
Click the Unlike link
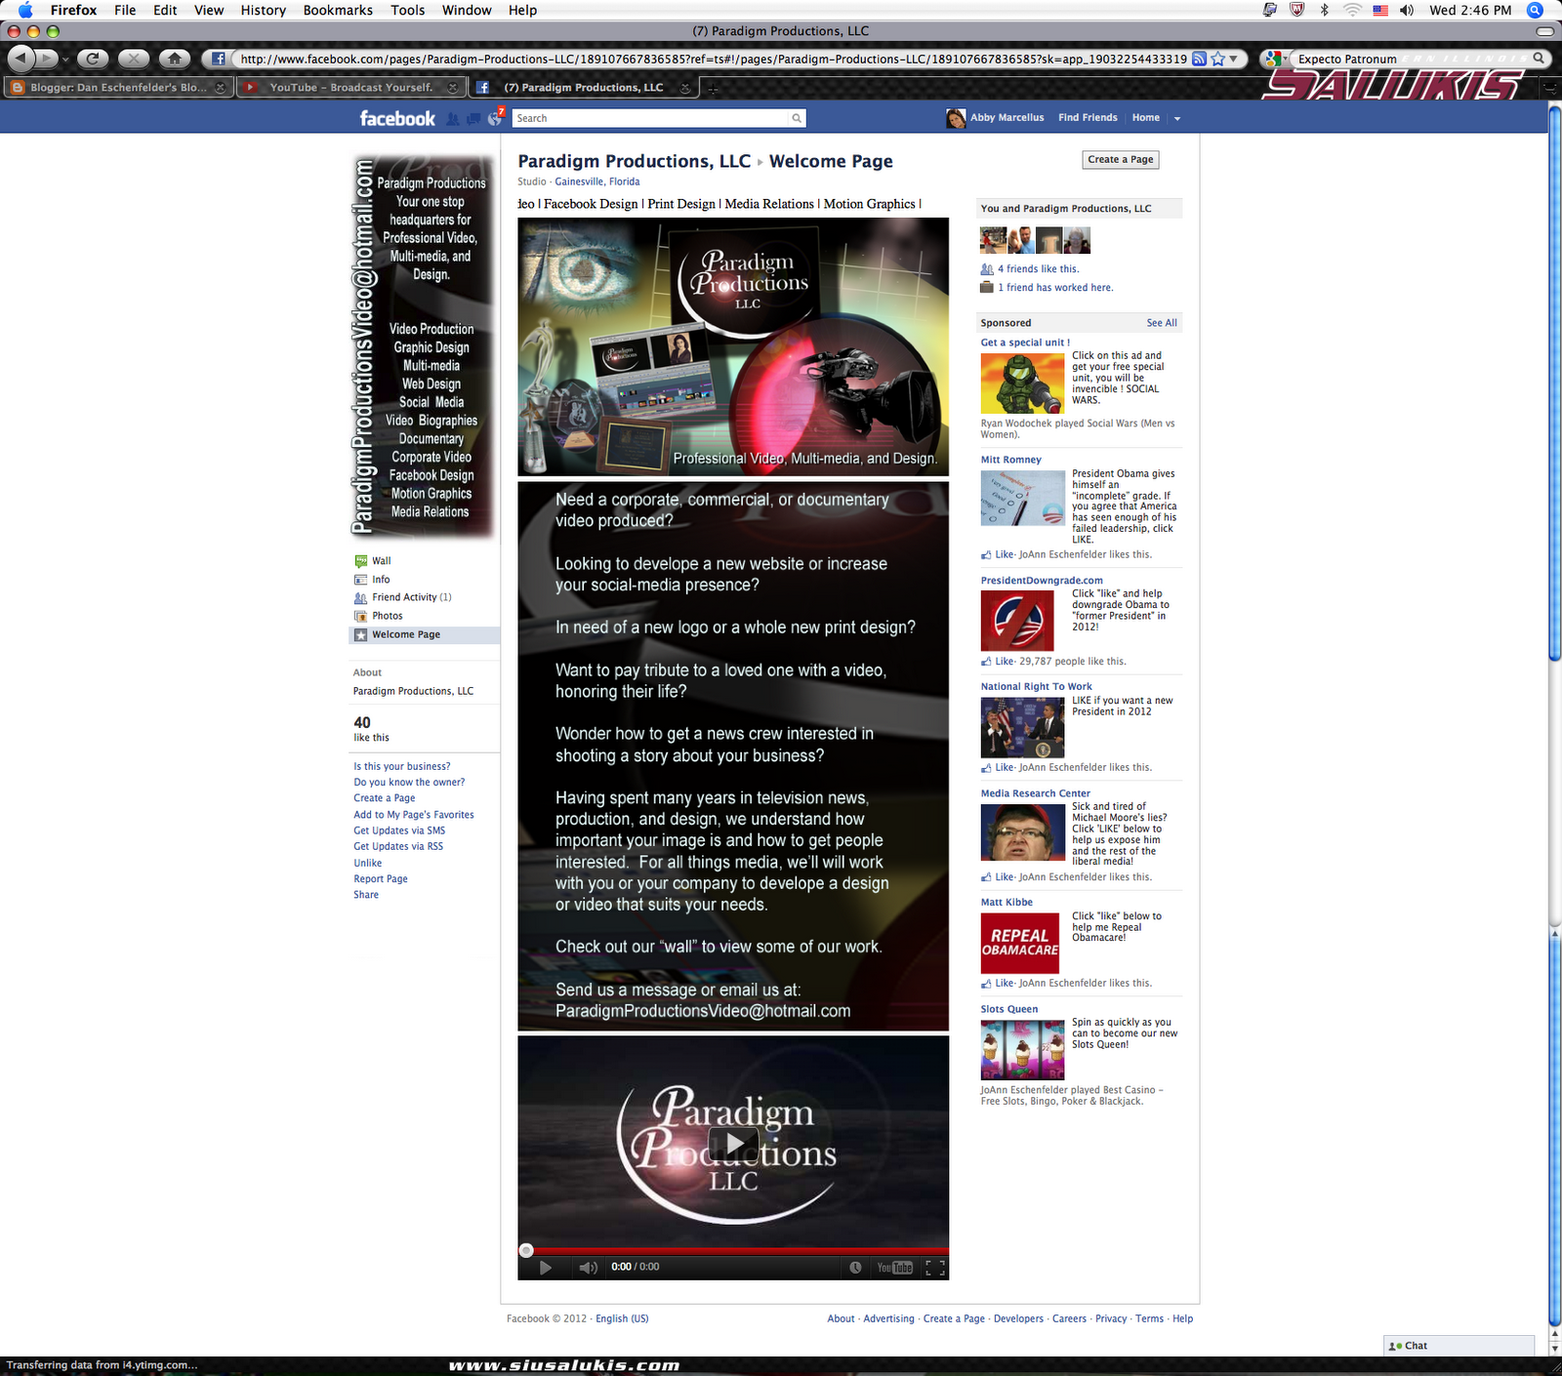(x=368, y=864)
